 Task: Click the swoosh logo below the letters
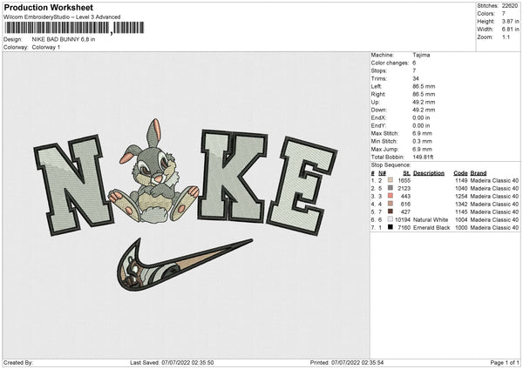click(185, 265)
